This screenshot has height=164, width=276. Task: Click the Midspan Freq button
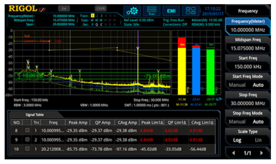247,44
